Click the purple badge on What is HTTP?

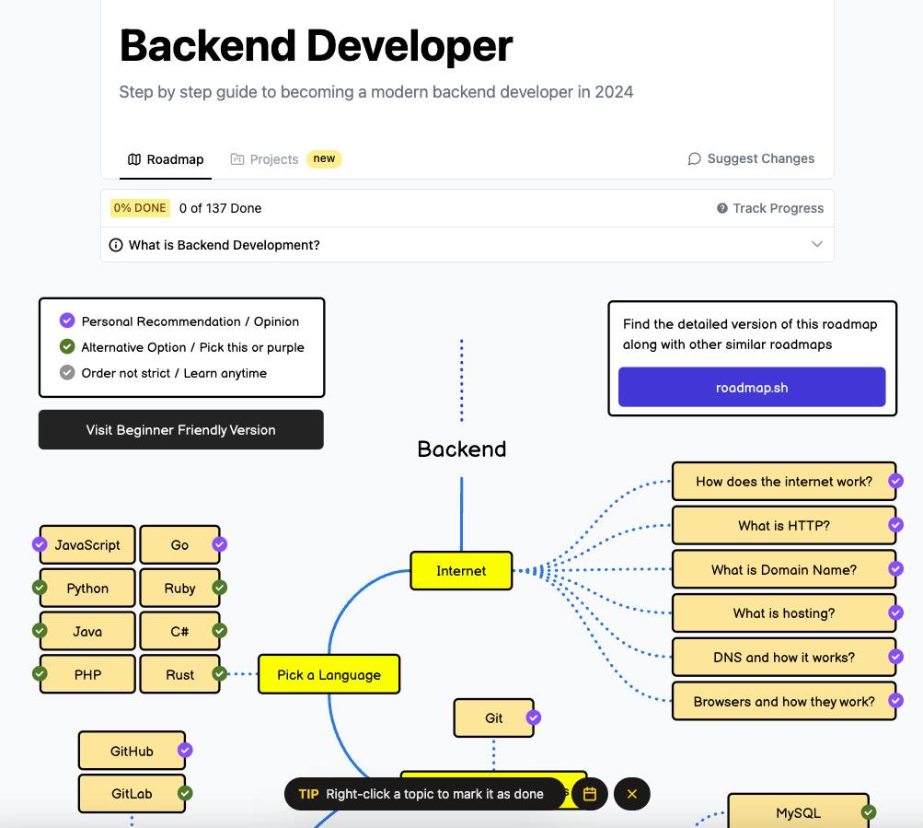click(x=896, y=524)
